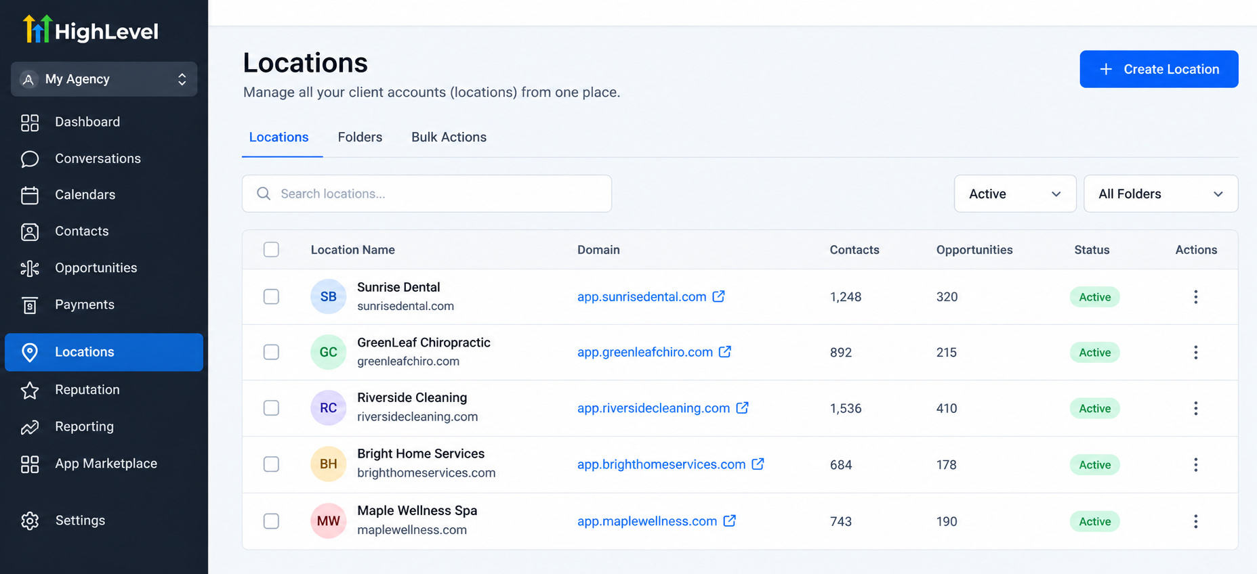Tick the Maple Wellness Spa checkbox
The image size is (1257, 574).
point(271,521)
